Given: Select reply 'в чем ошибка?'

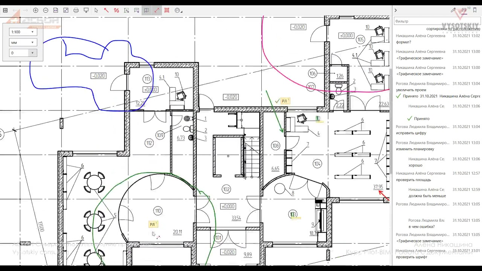Looking at the screenshot, I should (x=421, y=227).
